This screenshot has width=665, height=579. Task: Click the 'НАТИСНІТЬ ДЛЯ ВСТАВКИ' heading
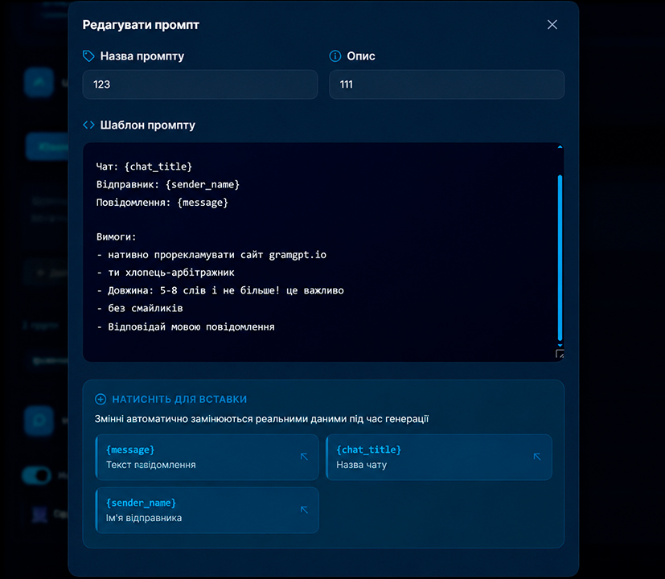[x=179, y=399]
